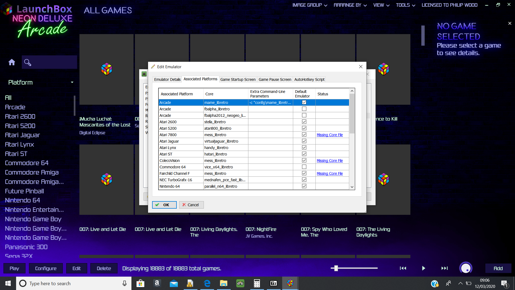The image size is (515, 290).
Task: Open the notification Action Center
Action: tap(504, 284)
